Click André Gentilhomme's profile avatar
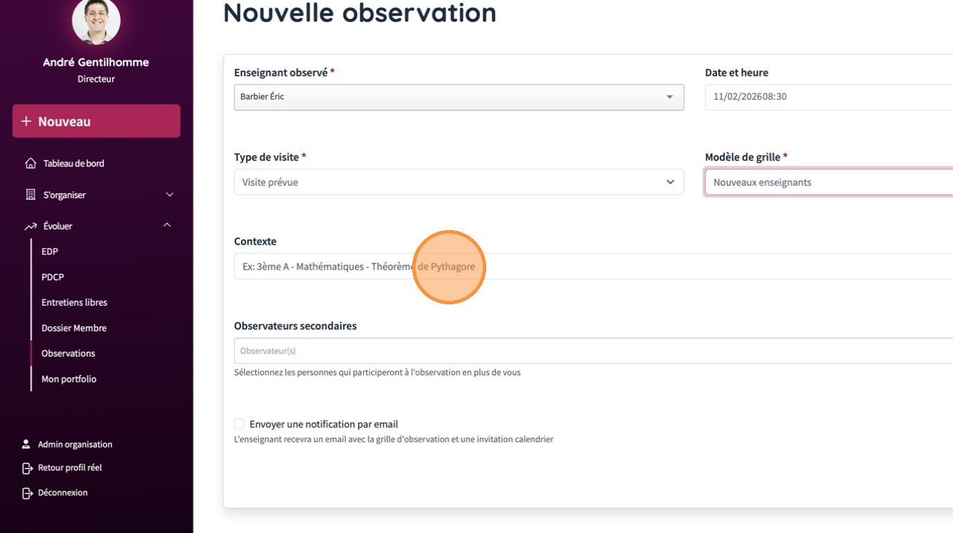 96,21
